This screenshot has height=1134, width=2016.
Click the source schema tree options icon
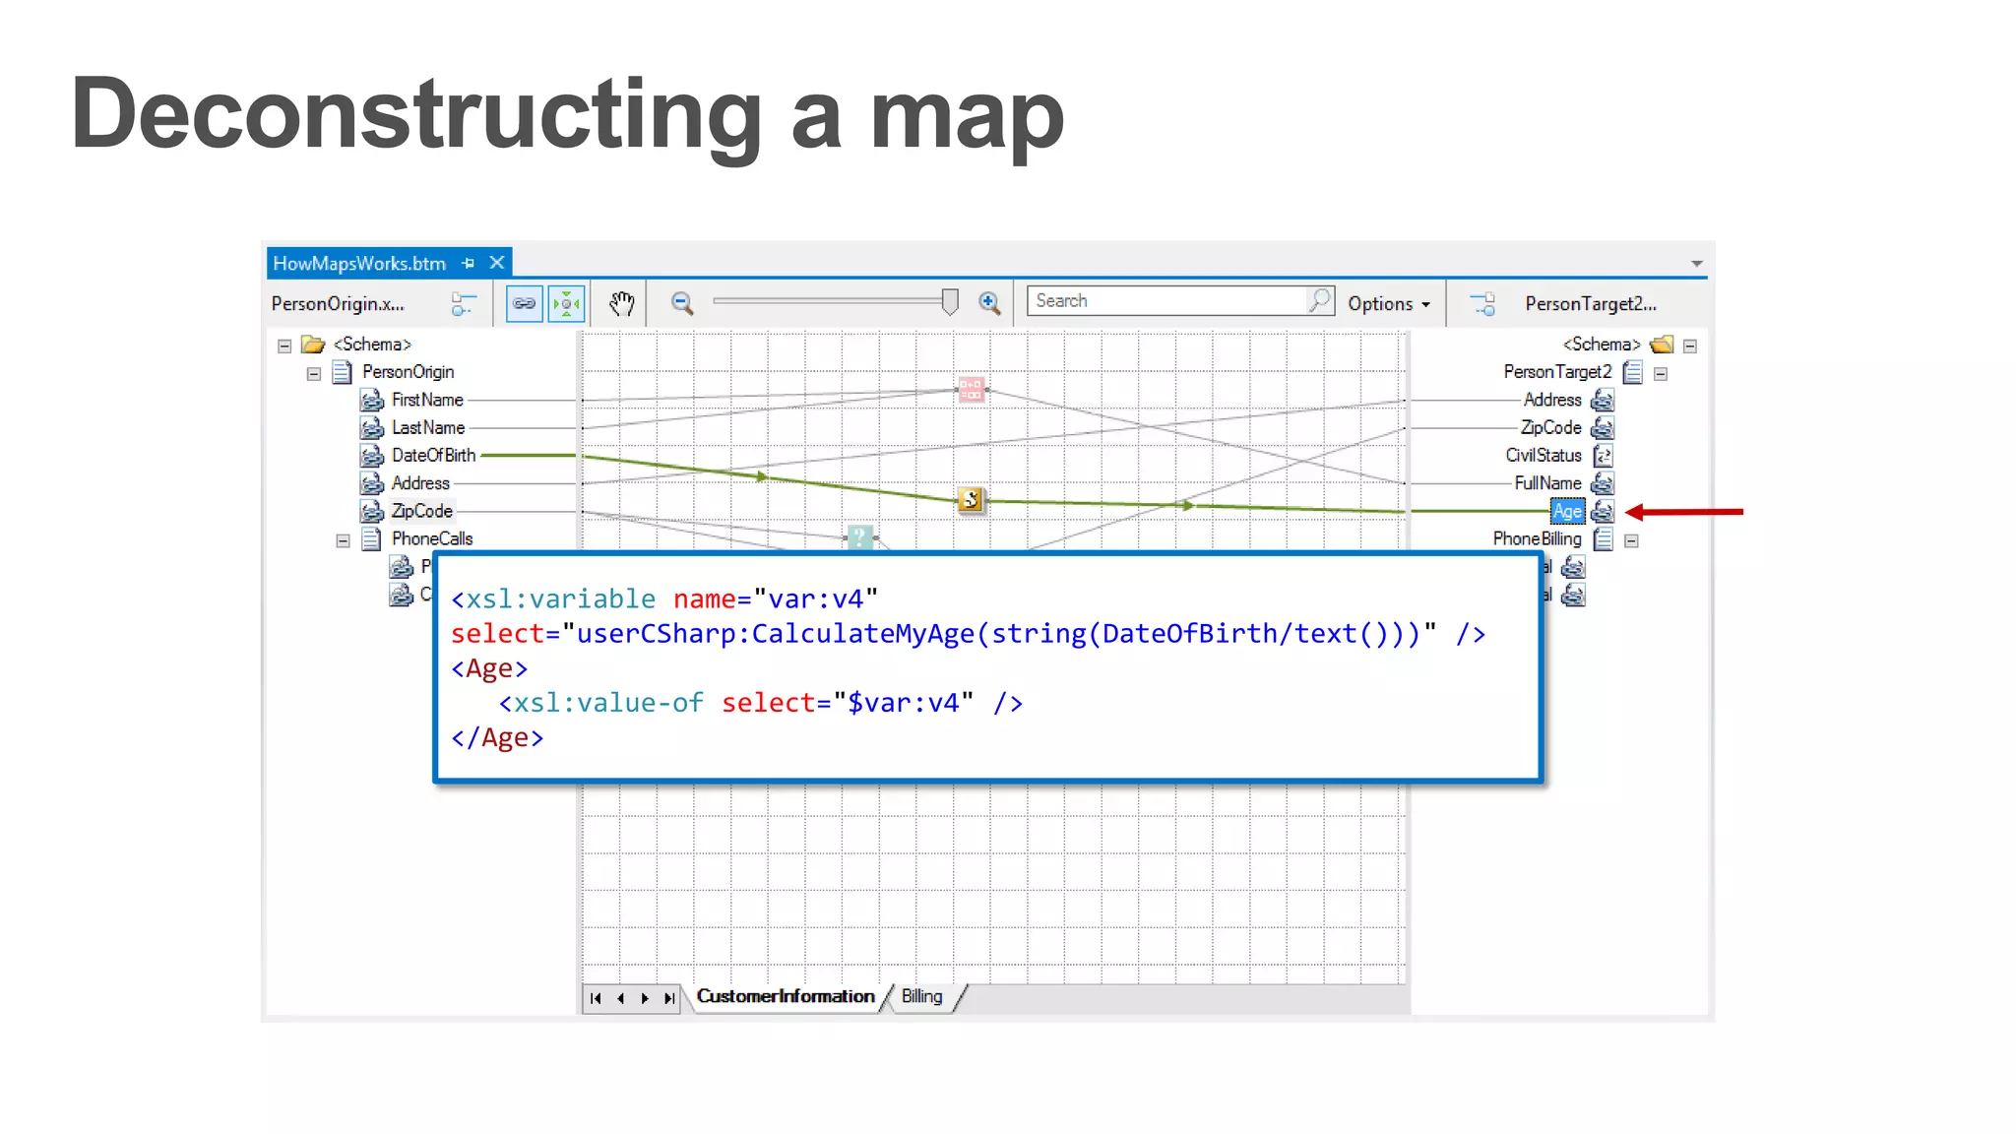pyautogui.click(x=464, y=304)
